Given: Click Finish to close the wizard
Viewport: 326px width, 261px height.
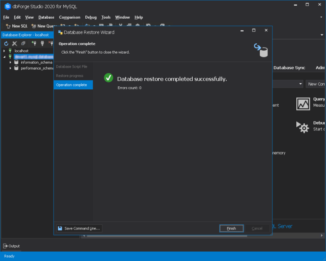Looking at the screenshot, I should coord(231,228).
